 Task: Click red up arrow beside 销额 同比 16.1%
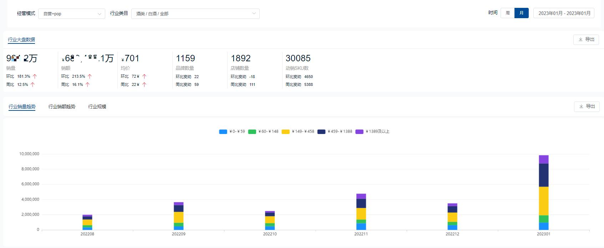point(87,84)
